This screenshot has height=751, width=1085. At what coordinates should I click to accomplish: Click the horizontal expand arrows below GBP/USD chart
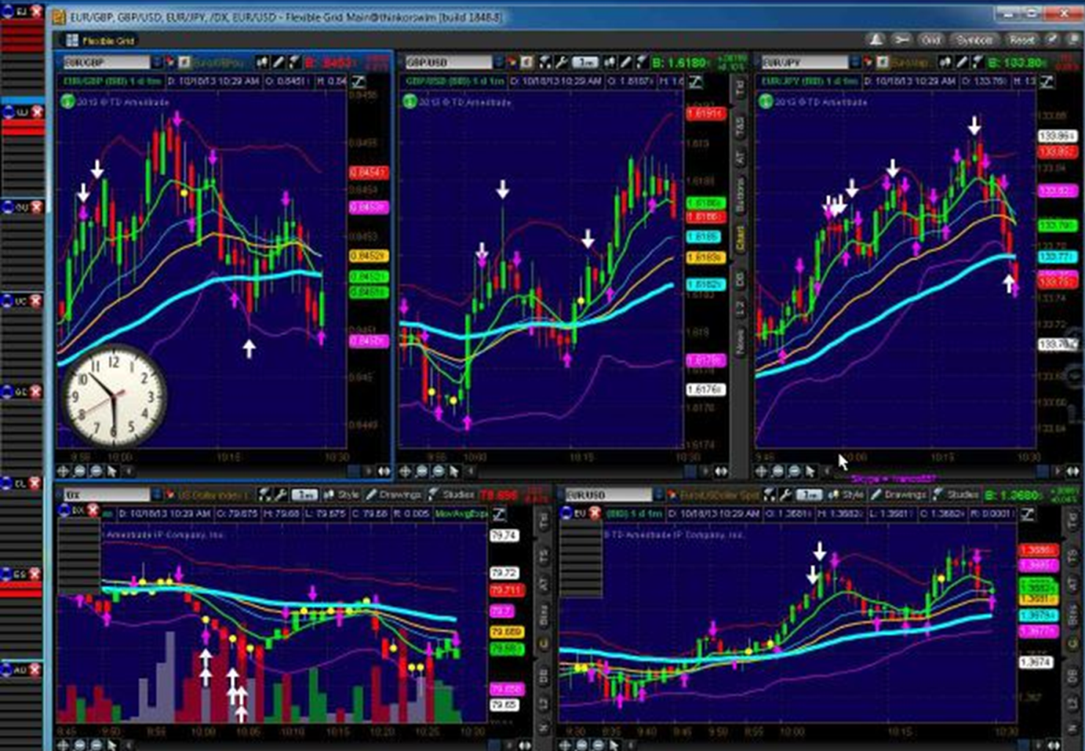tap(721, 471)
